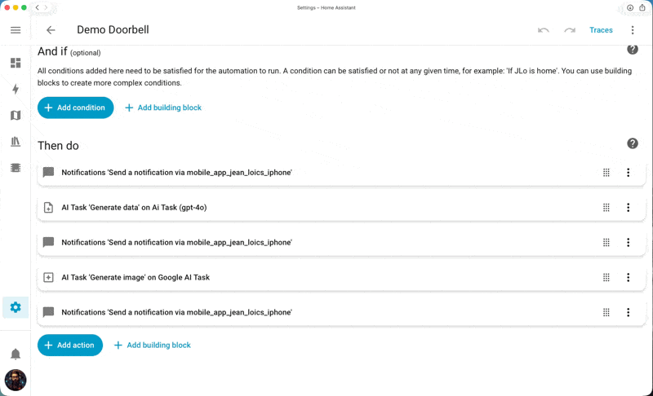Image resolution: width=653 pixels, height=396 pixels.
Task: Open the notifications bell
Action: point(16,354)
